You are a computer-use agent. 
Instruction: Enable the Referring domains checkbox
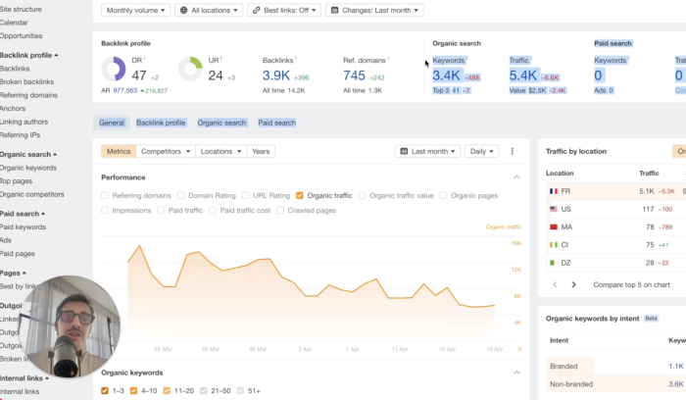tap(106, 195)
